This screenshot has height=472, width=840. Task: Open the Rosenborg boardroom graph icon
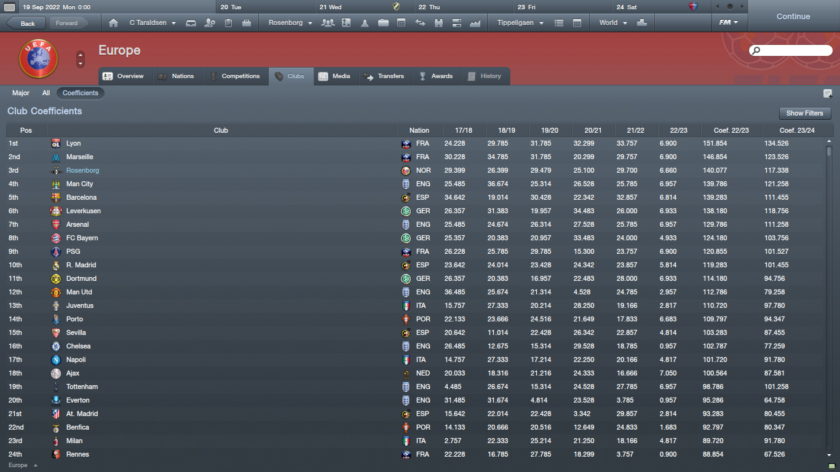[475, 23]
